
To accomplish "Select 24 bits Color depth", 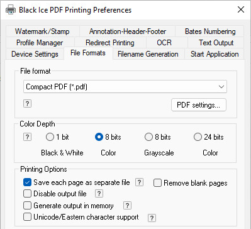I will pyautogui.click(x=198, y=137).
